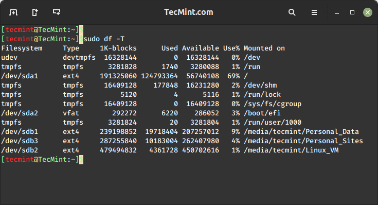Screen dimensions: 378x205
Task: Click the '/dev/sda1' filesystem entry
Action: point(20,76)
